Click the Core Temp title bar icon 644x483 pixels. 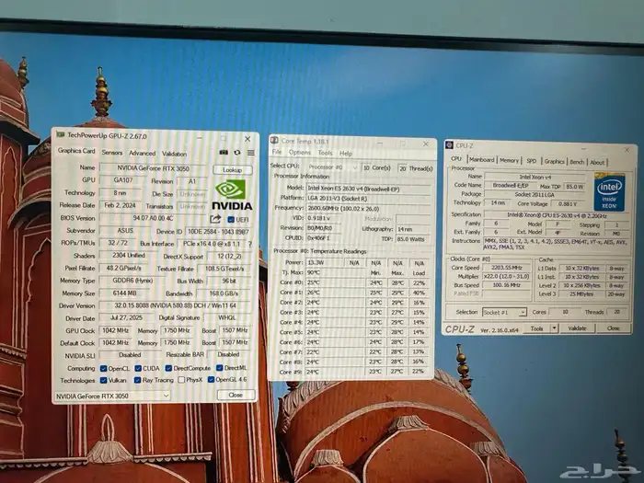(x=274, y=140)
